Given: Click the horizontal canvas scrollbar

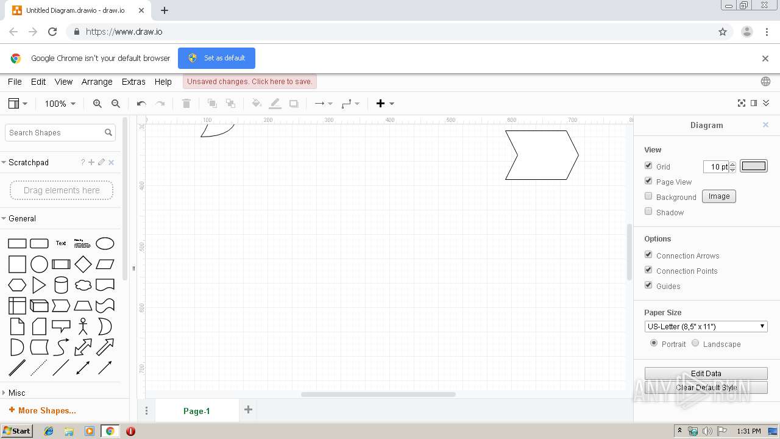Looking at the screenshot, I should pyautogui.click(x=378, y=394).
